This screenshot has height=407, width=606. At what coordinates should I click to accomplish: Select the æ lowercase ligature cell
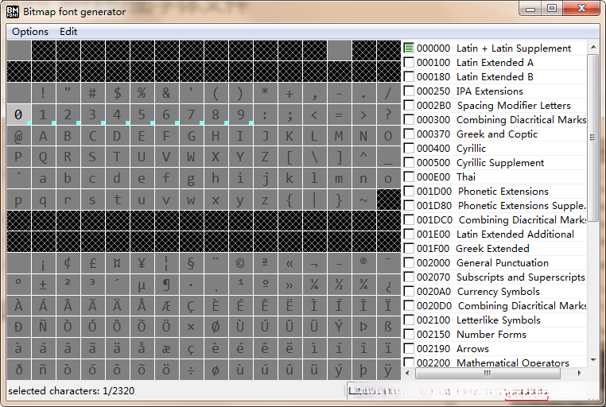tap(166, 348)
